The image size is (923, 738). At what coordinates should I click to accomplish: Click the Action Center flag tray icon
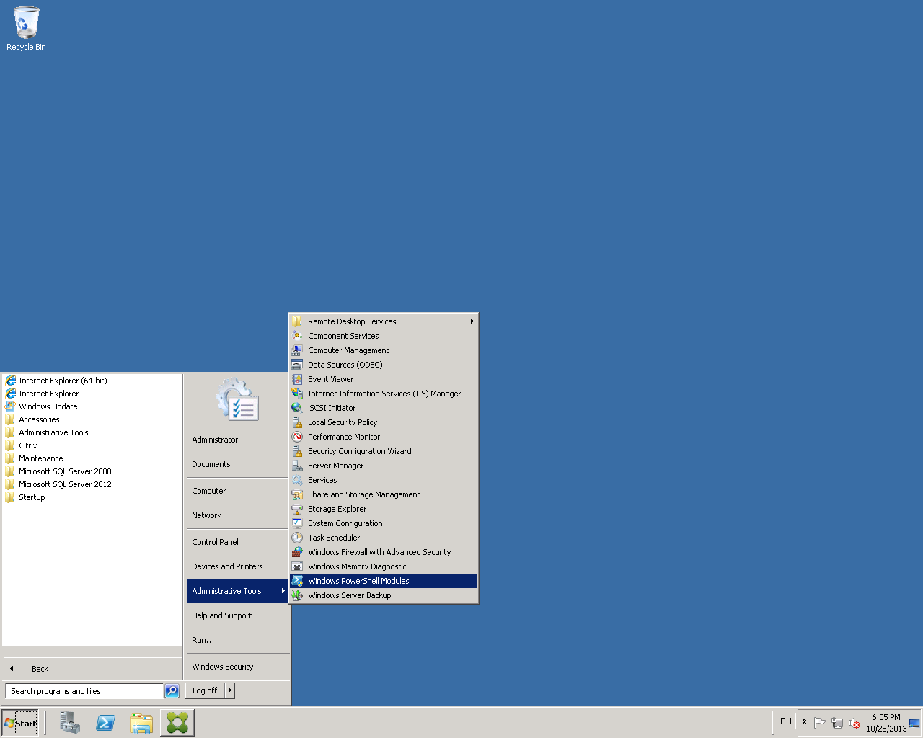(x=820, y=723)
